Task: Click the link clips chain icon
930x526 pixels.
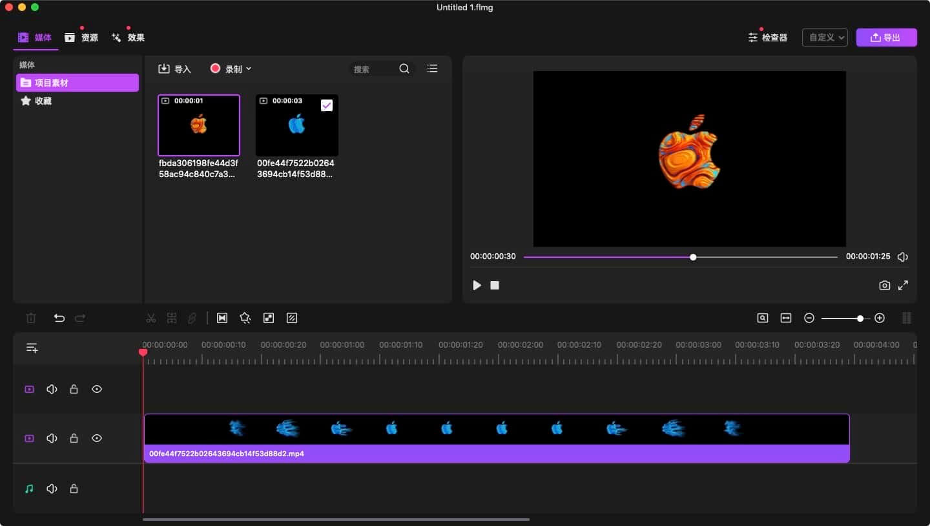Action: pyautogui.click(x=192, y=318)
